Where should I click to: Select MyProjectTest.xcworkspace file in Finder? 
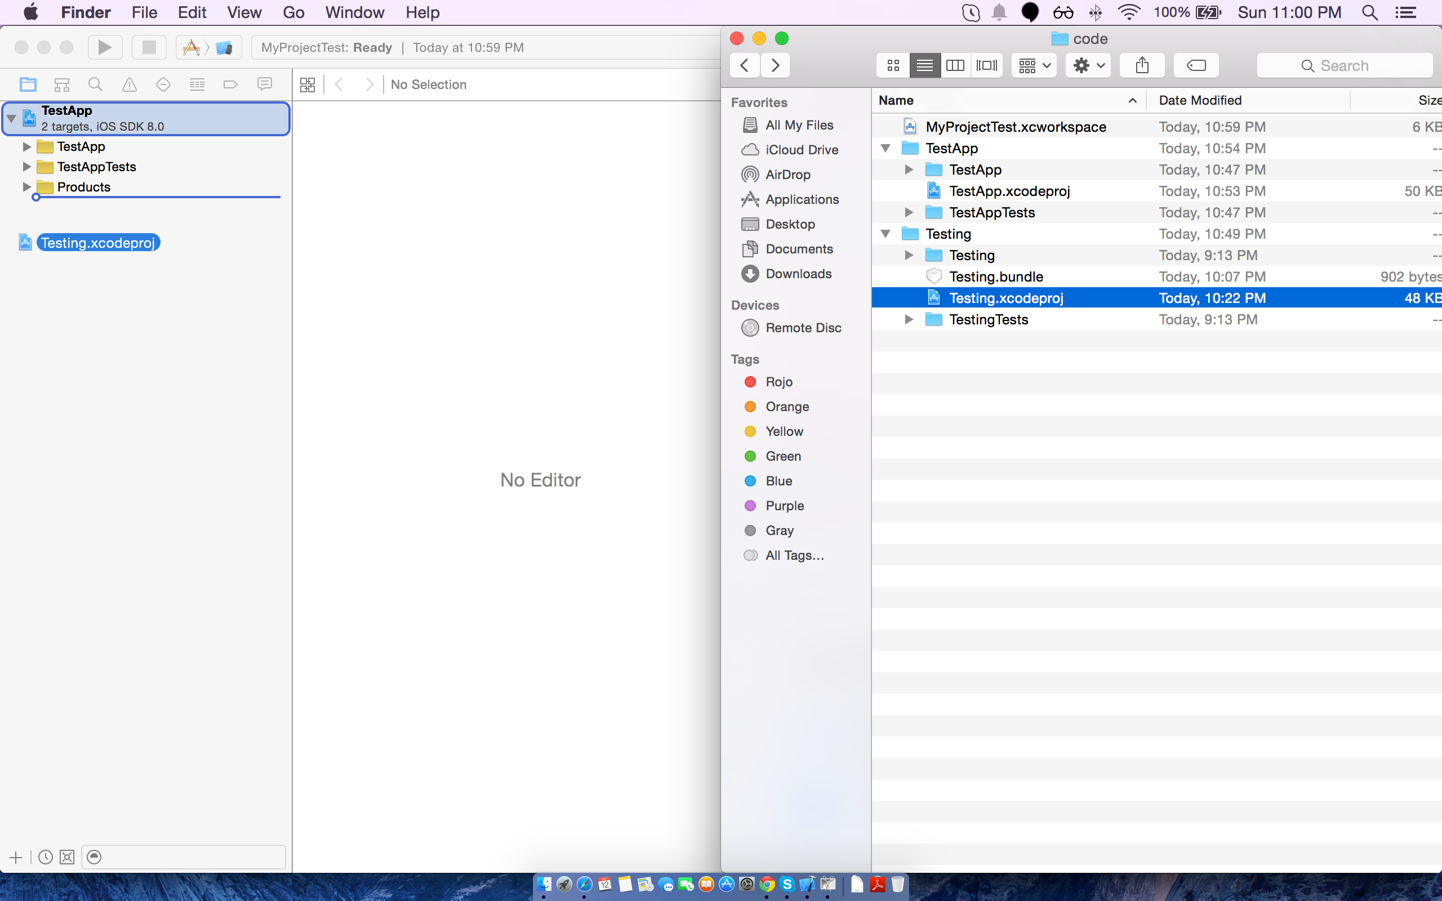click(x=1156, y=127)
